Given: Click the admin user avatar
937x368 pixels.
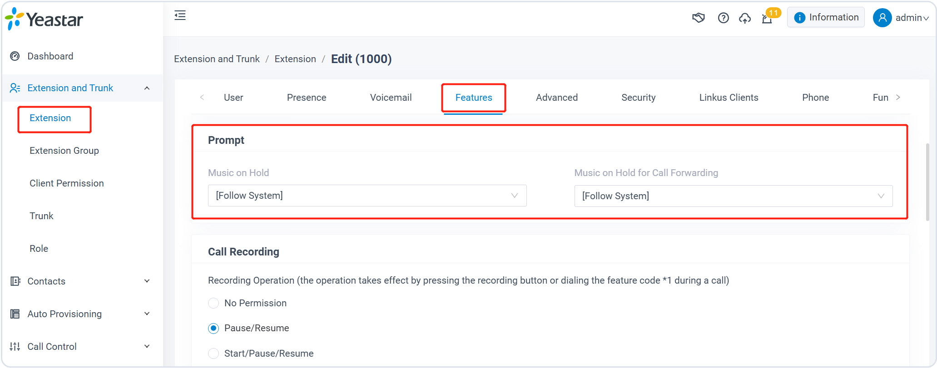Looking at the screenshot, I should (882, 18).
